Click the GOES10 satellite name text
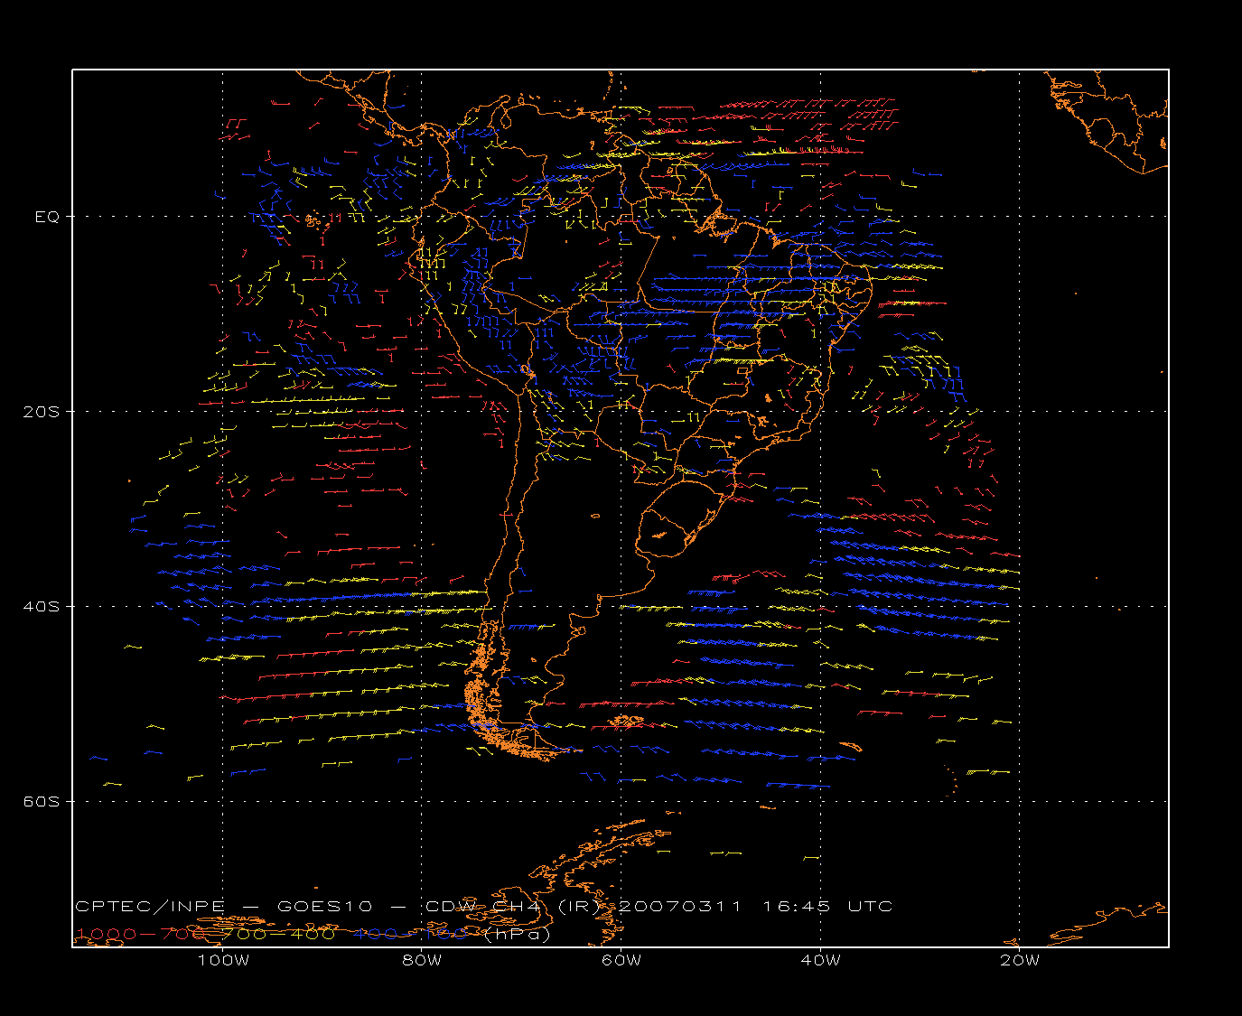The height and width of the screenshot is (1016, 1242). pyautogui.click(x=326, y=907)
